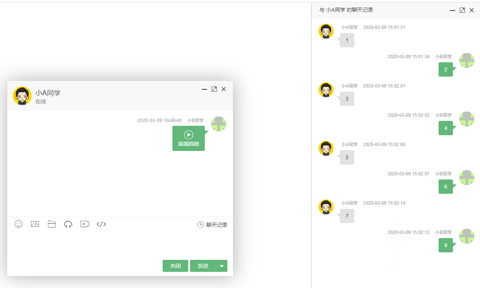Play the 音频消息 audio message
The width and height of the screenshot is (480, 288).
click(189, 139)
